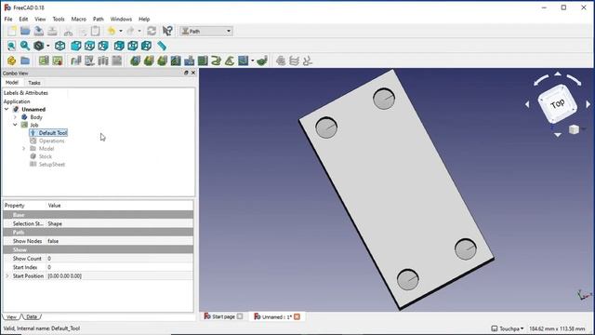This screenshot has width=595, height=335.
Task: Open a file using the folder icon in the file toolbar
Action: 25,31
